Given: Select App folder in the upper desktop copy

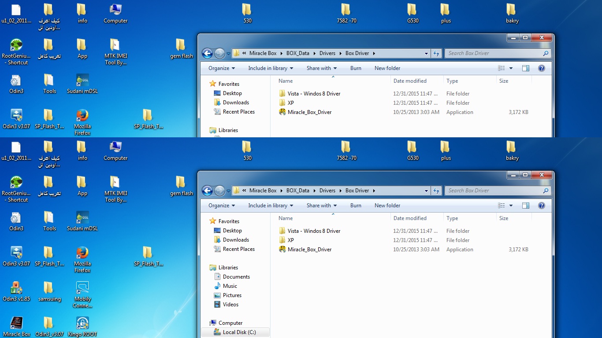Looking at the screenshot, I should [82, 48].
